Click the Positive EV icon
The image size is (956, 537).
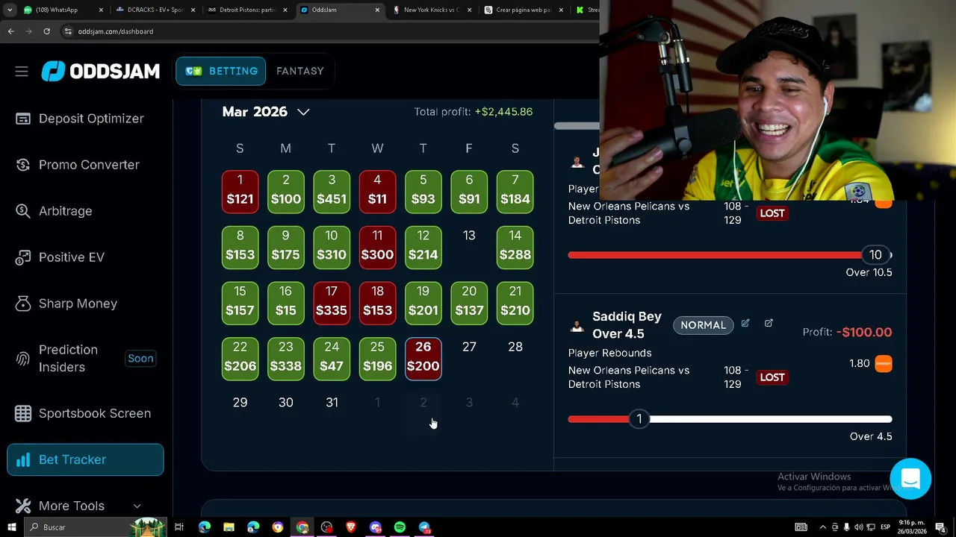pos(23,257)
